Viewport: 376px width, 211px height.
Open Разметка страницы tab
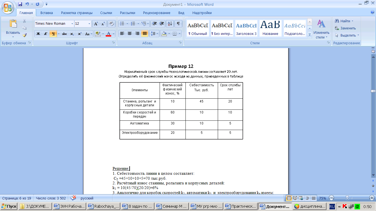click(77, 13)
